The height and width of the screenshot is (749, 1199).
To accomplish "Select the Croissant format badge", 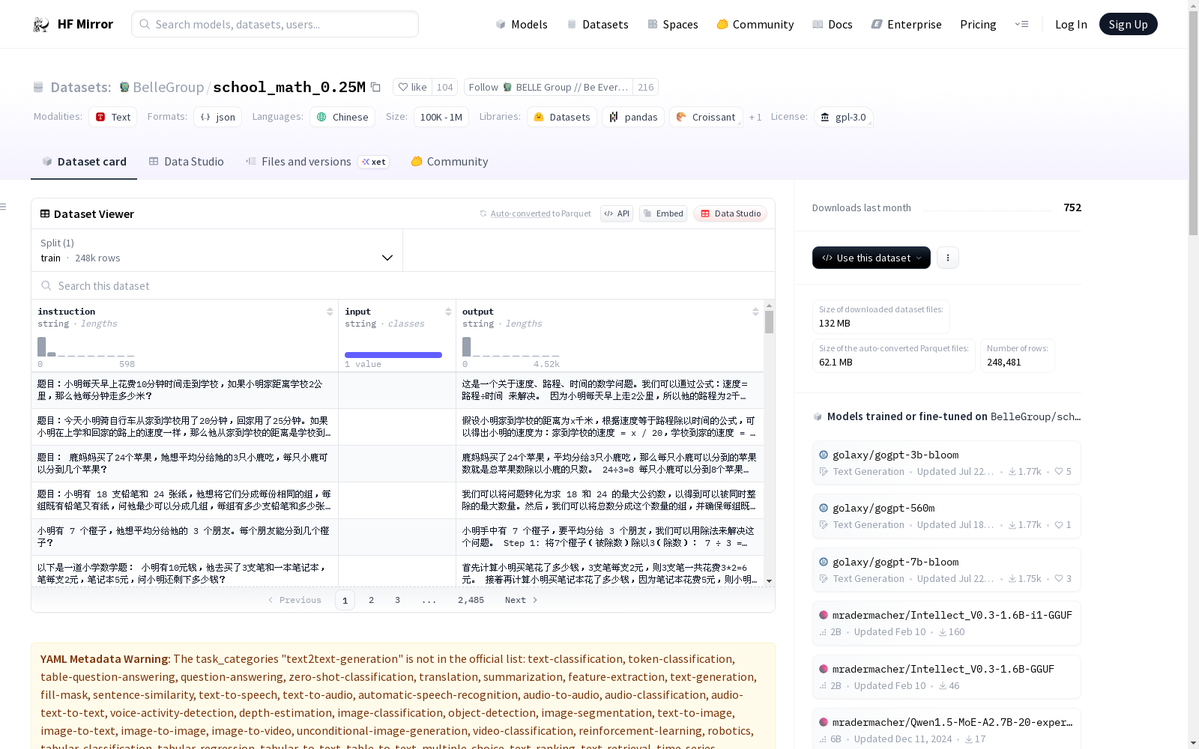I will 705,117.
